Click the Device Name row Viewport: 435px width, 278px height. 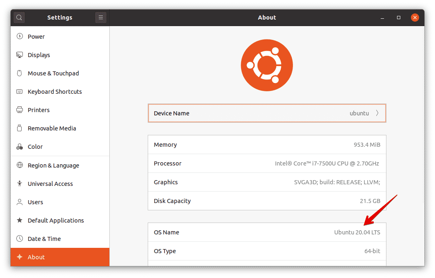266,113
